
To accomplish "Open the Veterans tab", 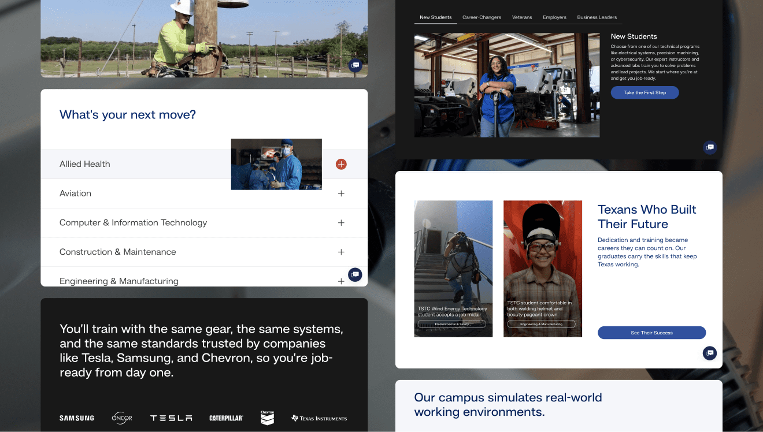I will click(x=522, y=17).
